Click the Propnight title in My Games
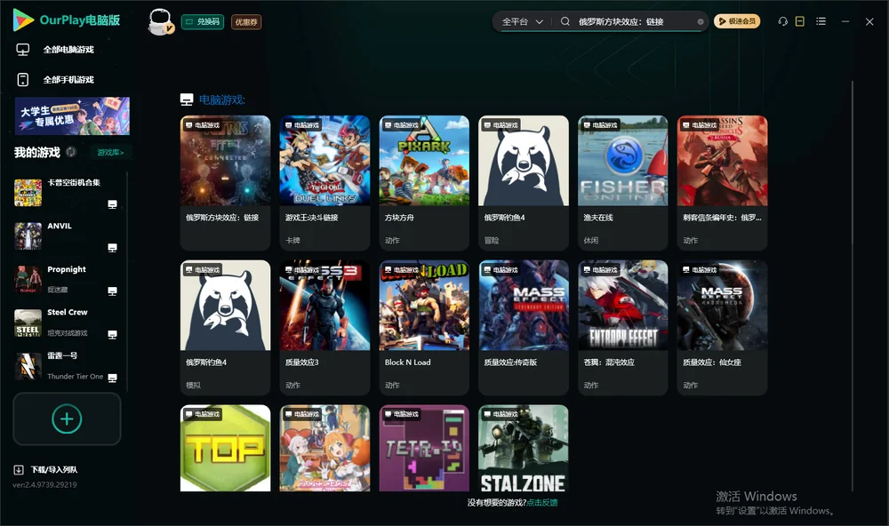The height and width of the screenshot is (526, 889). point(67,269)
